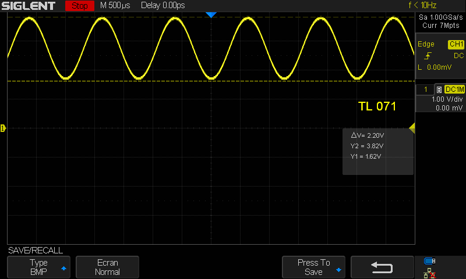Screen dimensions: 466x279
Task: Click the trigger level L 0.00mV value
Action: coord(435,67)
